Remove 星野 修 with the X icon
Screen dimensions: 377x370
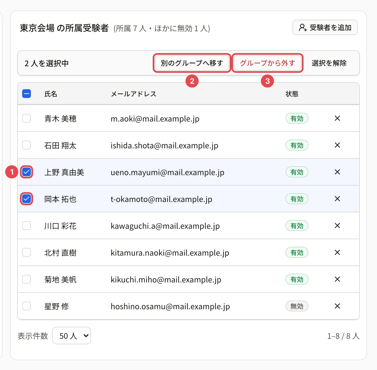tap(337, 306)
